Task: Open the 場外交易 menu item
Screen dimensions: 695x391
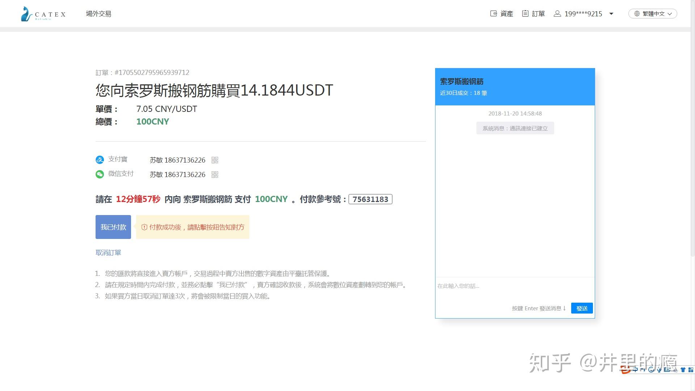Action: (x=98, y=14)
